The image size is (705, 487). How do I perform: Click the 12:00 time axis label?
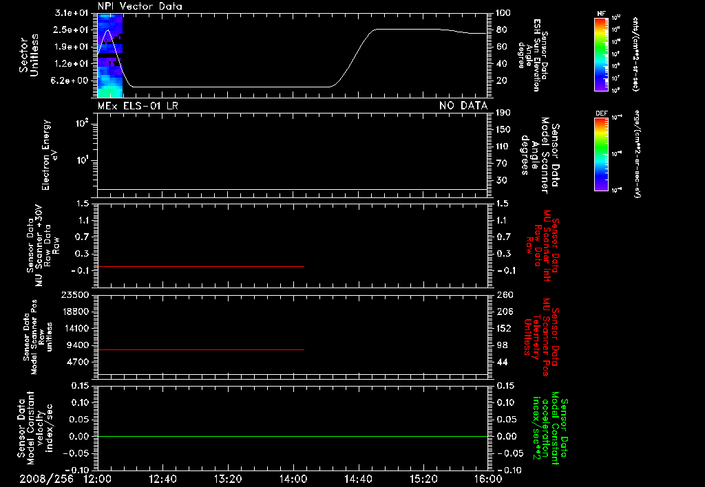(x=98, y=479)
